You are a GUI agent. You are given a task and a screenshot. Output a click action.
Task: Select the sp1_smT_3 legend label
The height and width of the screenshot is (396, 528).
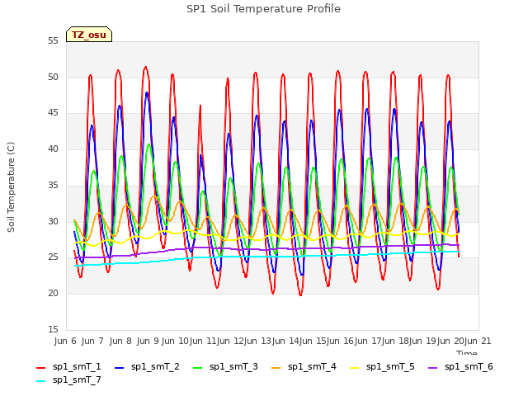(x=233, y=366)
